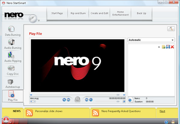This screenshot has height=124, width=180.
Task: Select the Play File task
Action: (x=13, y=96)
